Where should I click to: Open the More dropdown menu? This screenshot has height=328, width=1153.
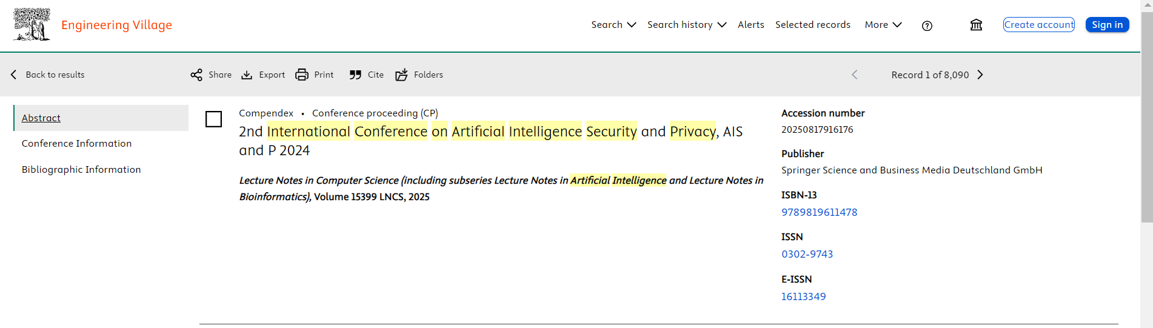883,25
